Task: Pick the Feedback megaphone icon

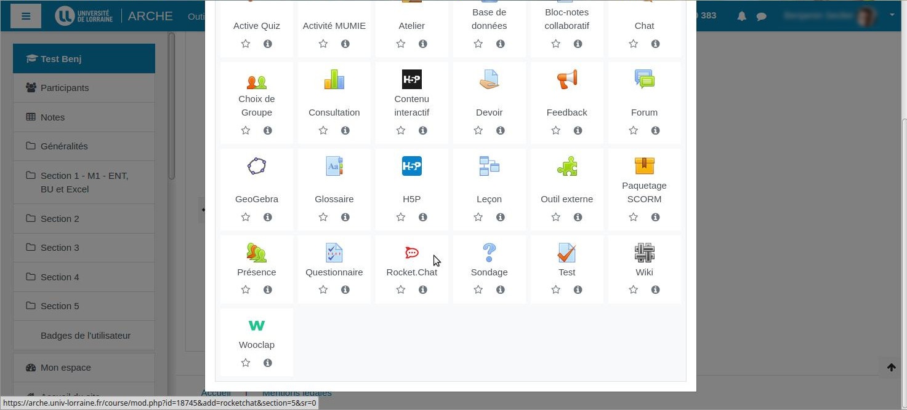Action: [566, 79]
